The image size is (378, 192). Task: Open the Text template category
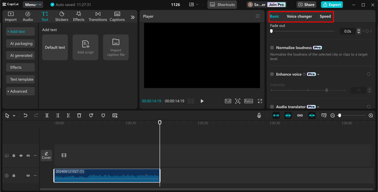[x=20, y=79]
